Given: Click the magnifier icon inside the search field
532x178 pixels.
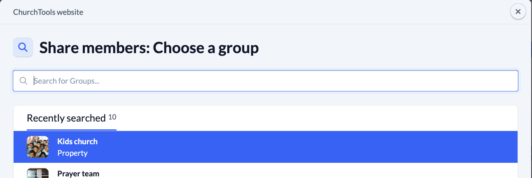Looking at the screenshot, I should pyautogui.click(x=23, y=81).
